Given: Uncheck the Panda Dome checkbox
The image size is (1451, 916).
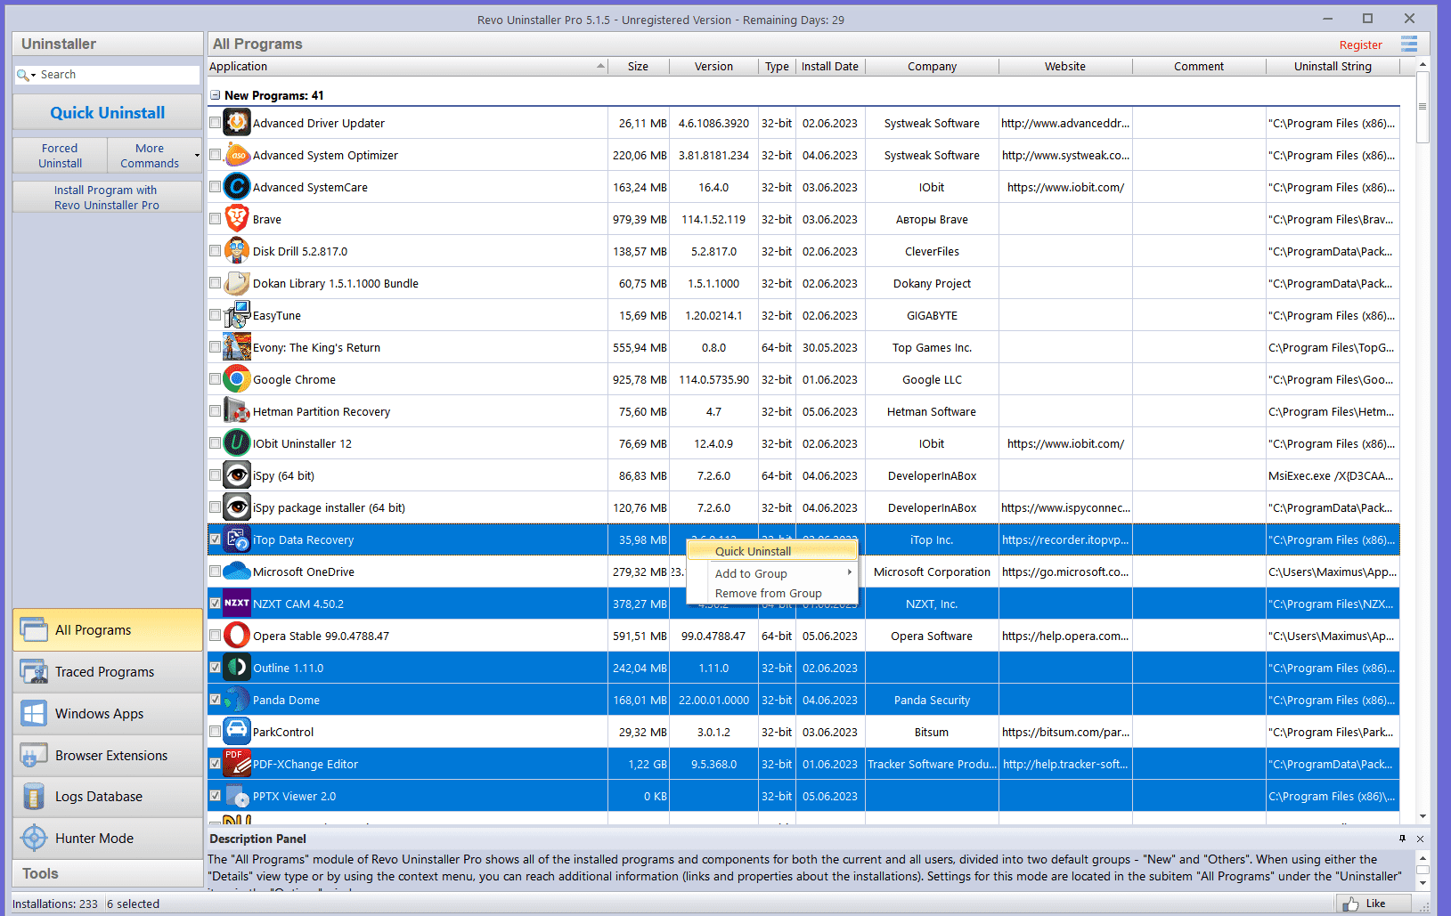Looking at the screenshot, I should tap(215, 700).
